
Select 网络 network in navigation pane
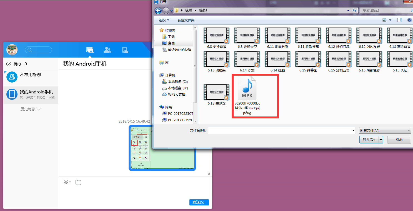point(166,107)
